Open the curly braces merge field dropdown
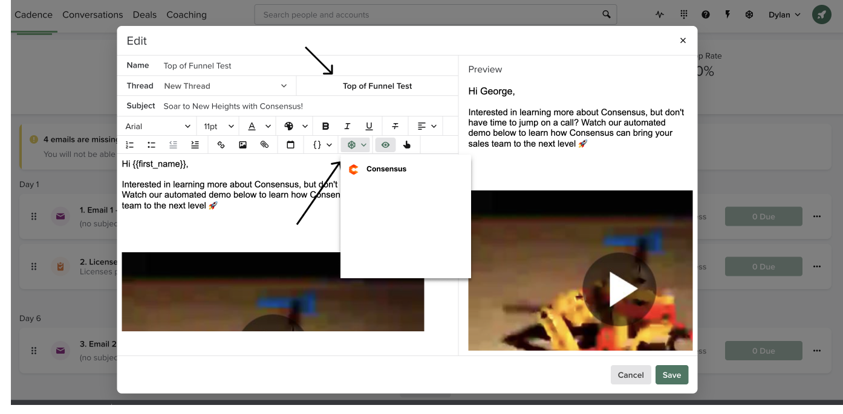Viewport: 843px width, 414px height. tap(322, 145)
